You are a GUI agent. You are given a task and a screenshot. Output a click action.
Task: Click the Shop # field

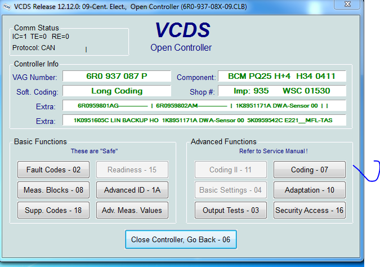pos(281,91)
